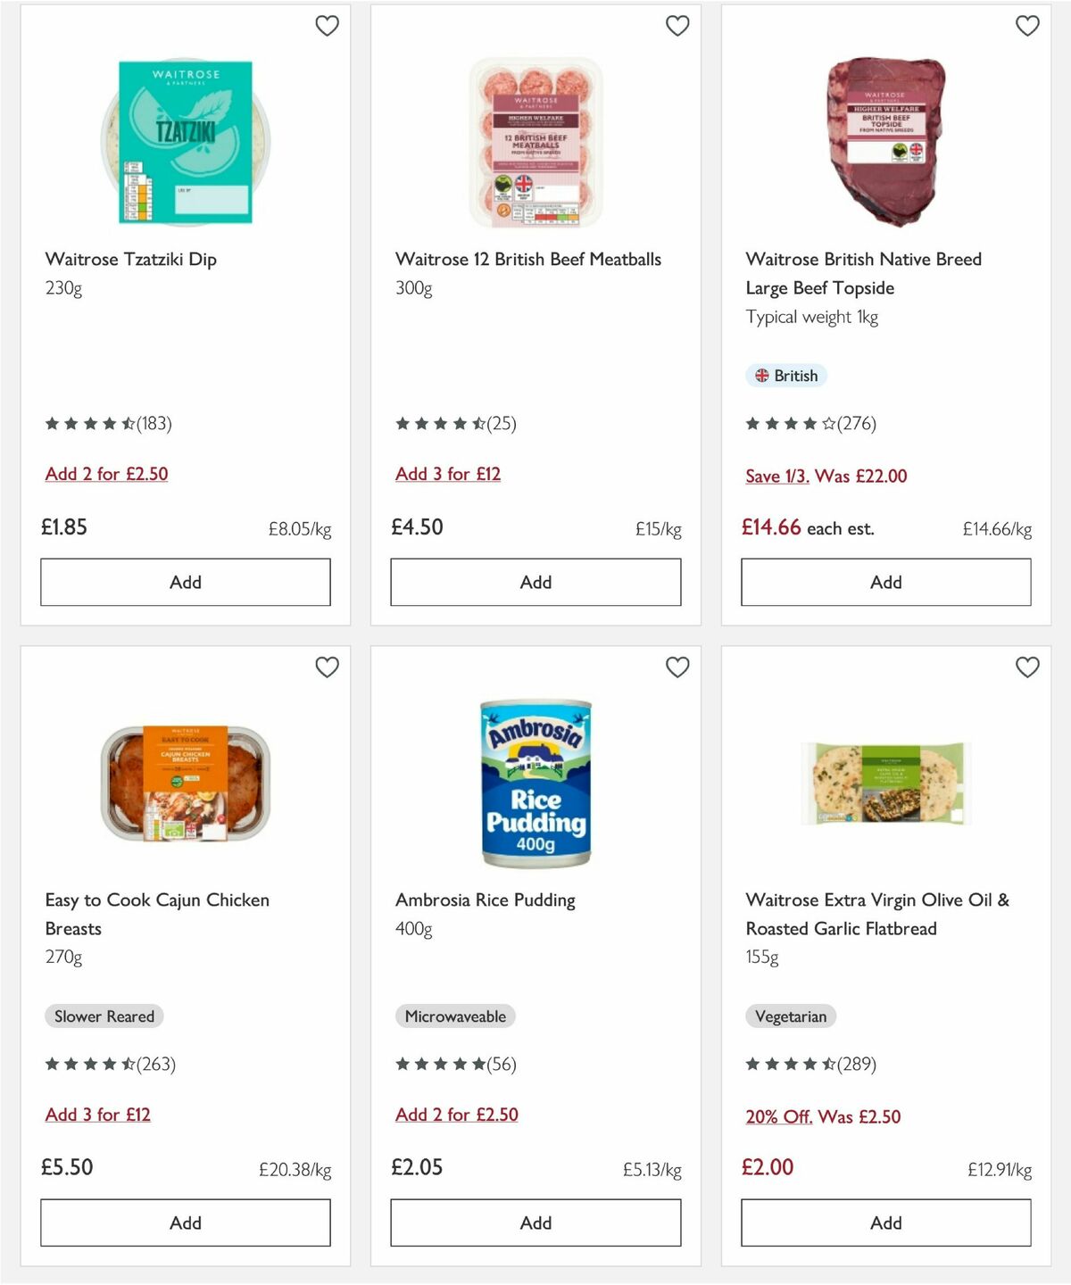Click the heart icon on the Garlic Flatbread
Screen dimensions: 1071x1285
(1027, 667)
